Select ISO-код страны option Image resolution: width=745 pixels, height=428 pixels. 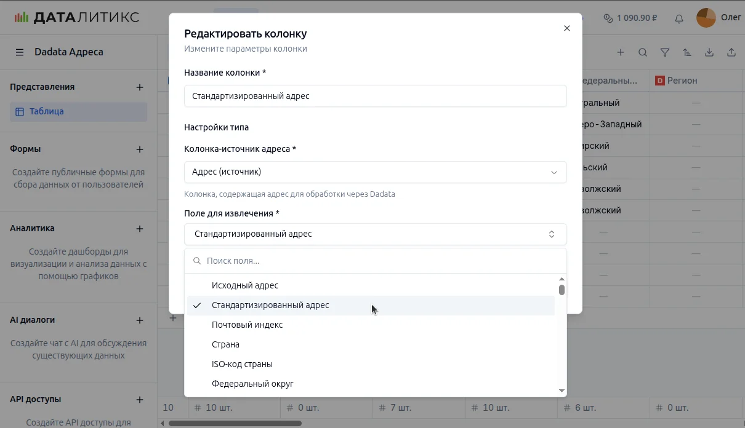pyautogui.click(x=242, y=364)
